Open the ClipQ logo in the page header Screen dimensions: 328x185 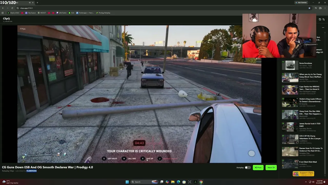pyautogui.click(x=6, y=18)
